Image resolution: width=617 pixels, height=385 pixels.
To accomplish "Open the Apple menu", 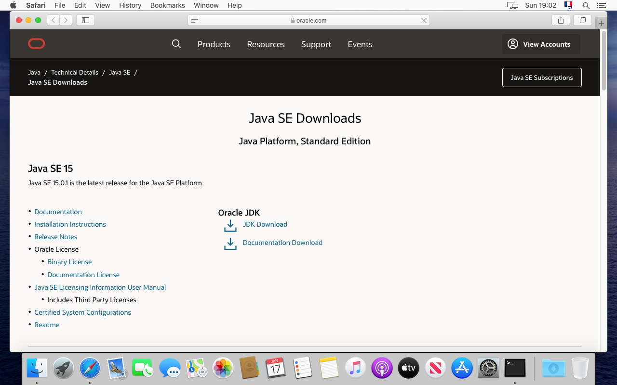I will (x=13, y=5).
